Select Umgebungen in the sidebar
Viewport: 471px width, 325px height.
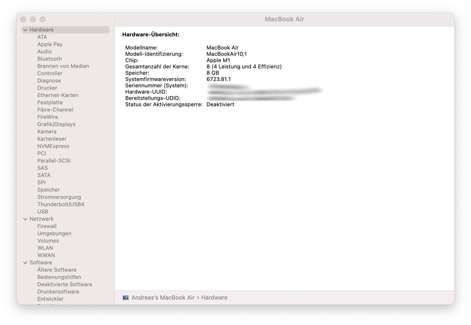[x=54, y=234]
